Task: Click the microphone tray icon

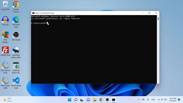Action: (x=148, y=100)
